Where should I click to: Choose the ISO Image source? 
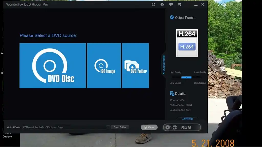coord(104,65)
